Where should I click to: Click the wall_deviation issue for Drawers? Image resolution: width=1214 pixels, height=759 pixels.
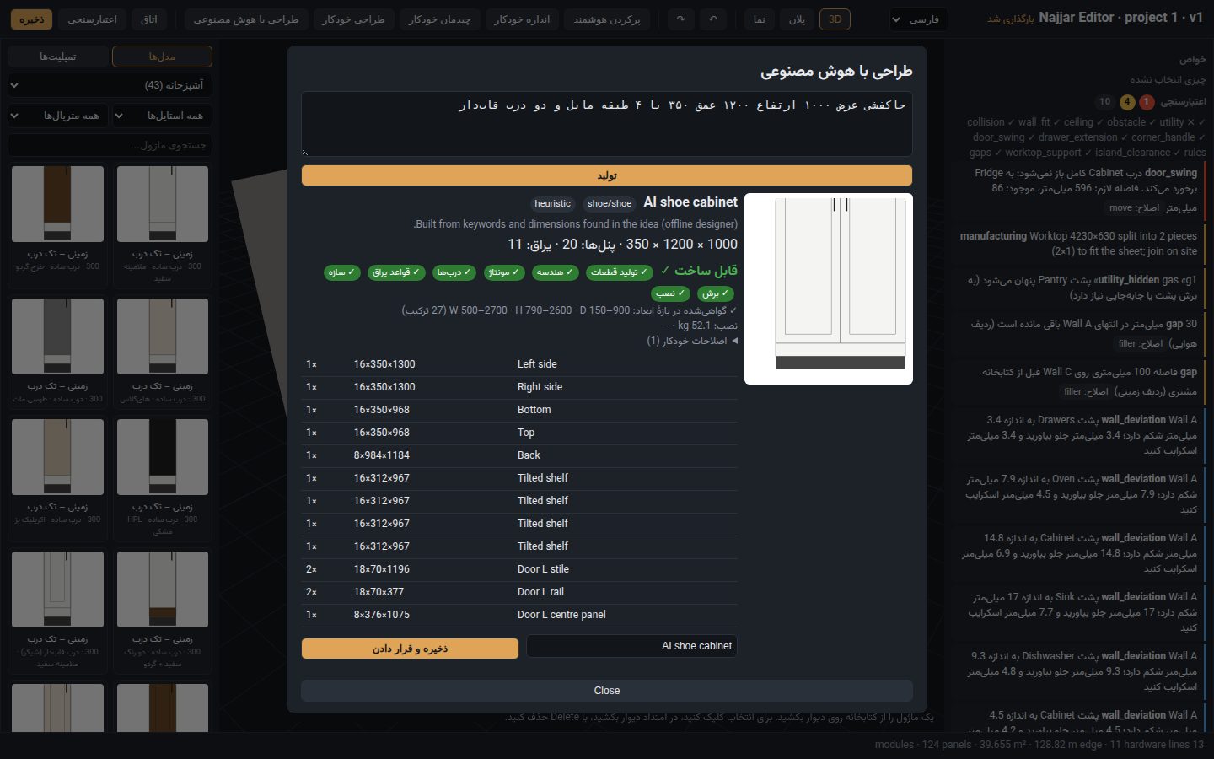(1079, 435)
